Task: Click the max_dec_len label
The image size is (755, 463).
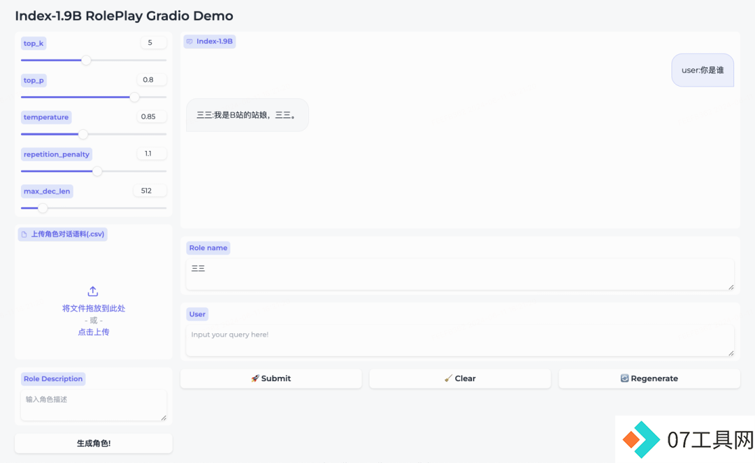Action: click(x=47, y=191)
